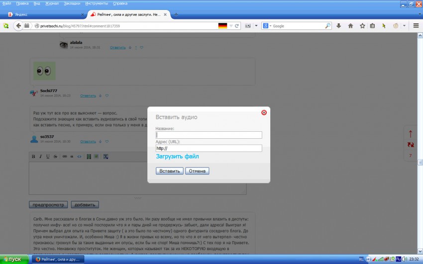Click the red up arrow on page sidebar

click(x=411, y=134)
